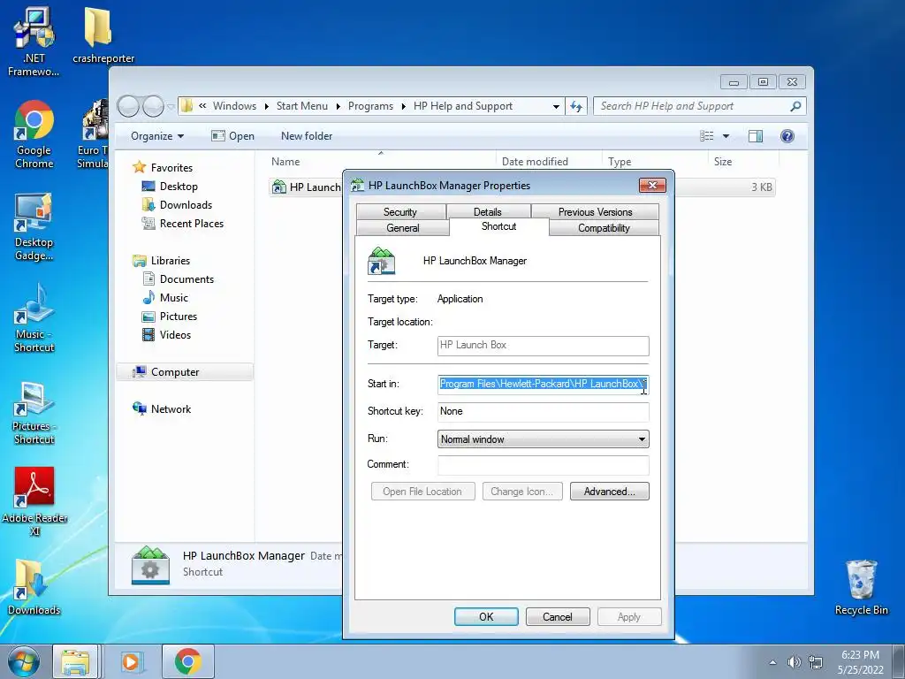Expand the HP Help and Support breadcrumb arrow
The width and height of the screenshot is (905, 679).
pos(403,106)
